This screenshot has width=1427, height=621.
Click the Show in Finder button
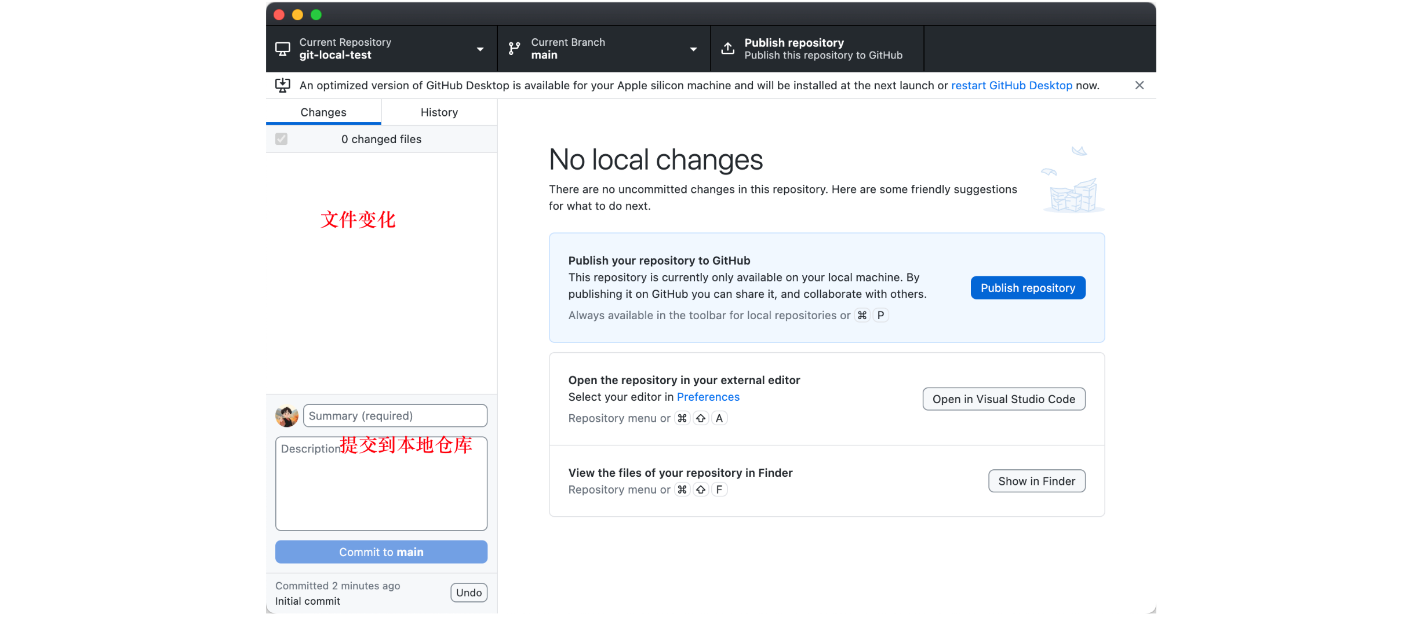tap(1036, 481)
